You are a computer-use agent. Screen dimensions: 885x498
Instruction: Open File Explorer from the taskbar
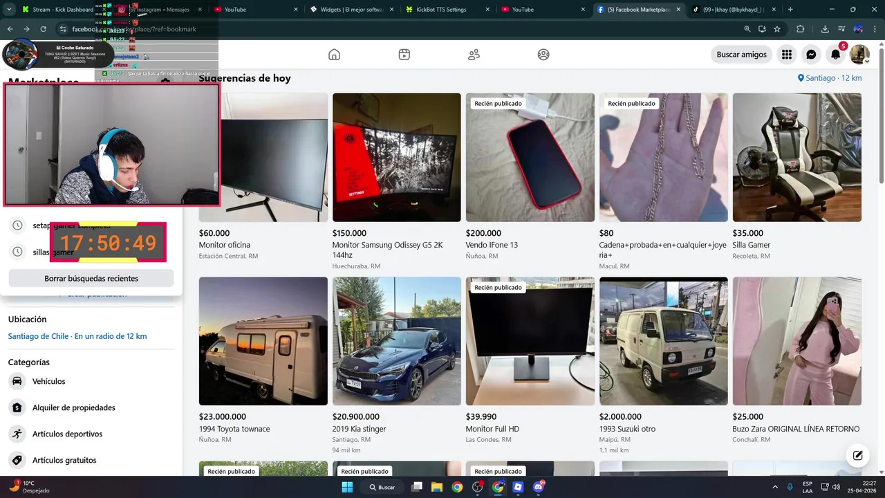[437, 487]
